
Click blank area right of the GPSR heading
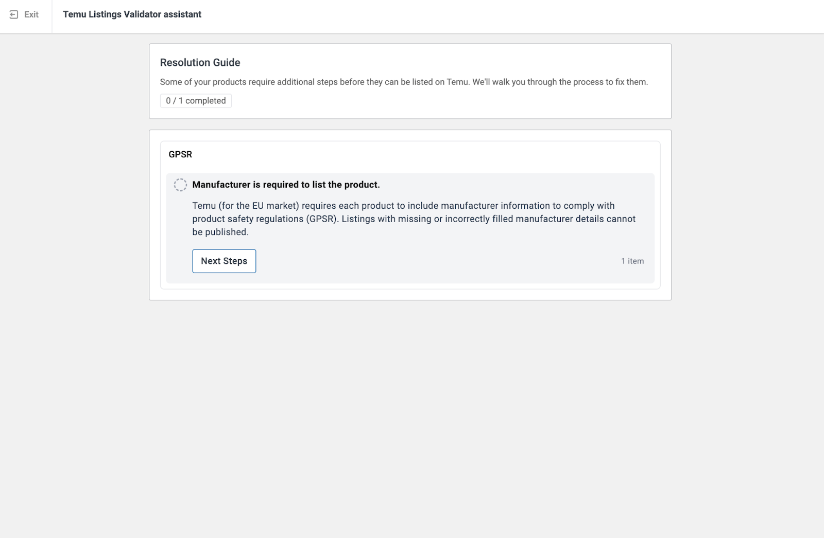[412, 154]
